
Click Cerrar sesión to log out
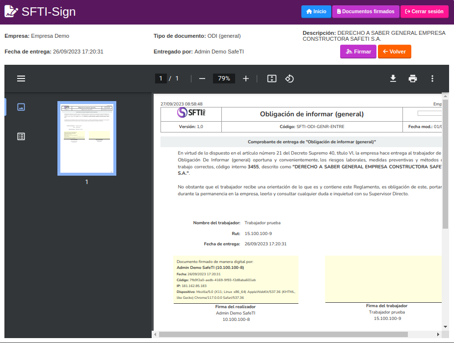[424, 12]
